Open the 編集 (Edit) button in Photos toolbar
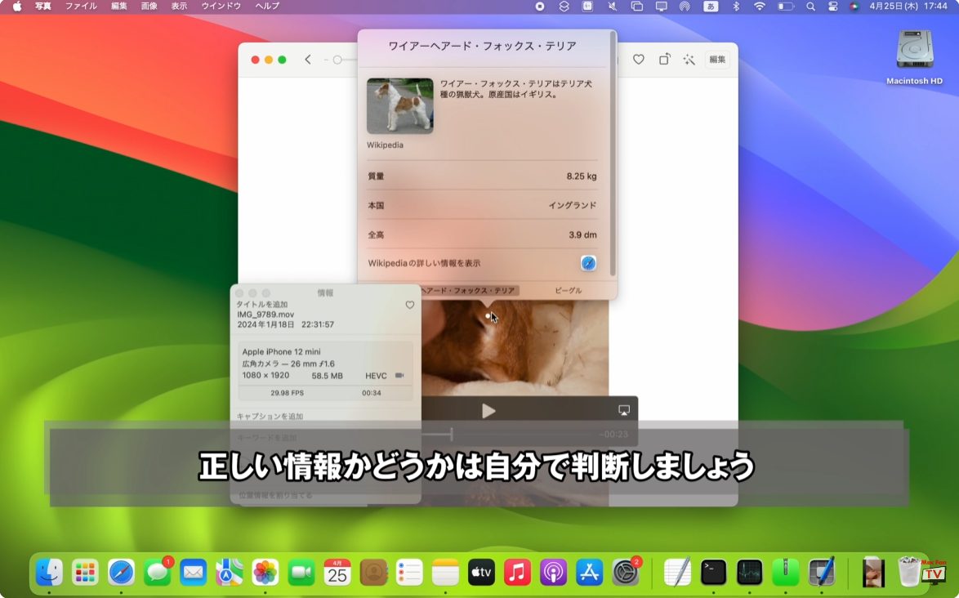Screen dimensions: 959x598 point(717,60)
